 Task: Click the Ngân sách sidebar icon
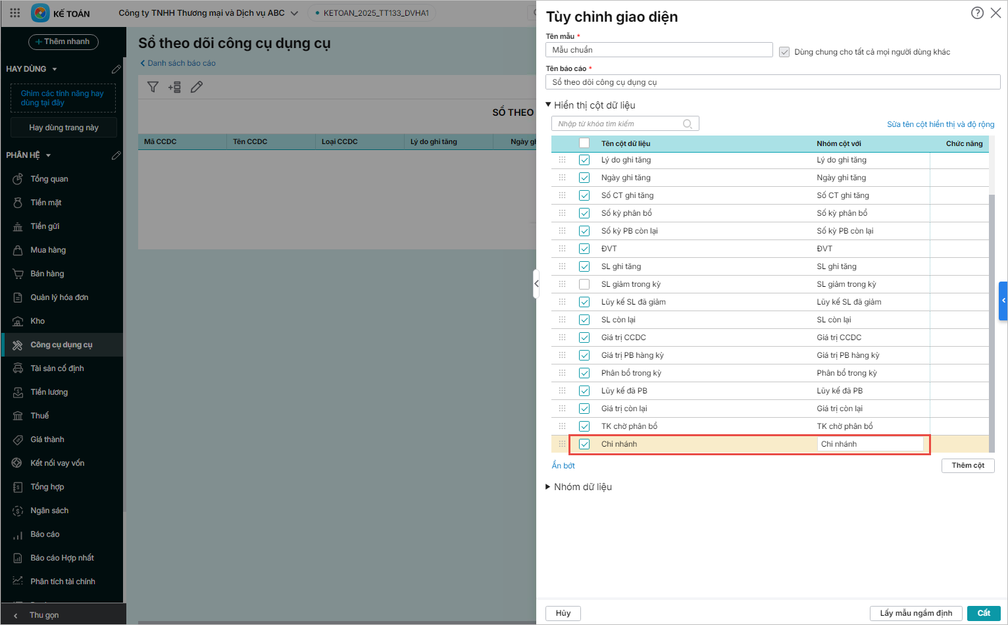pyautogui.click(x=18, y=511)
